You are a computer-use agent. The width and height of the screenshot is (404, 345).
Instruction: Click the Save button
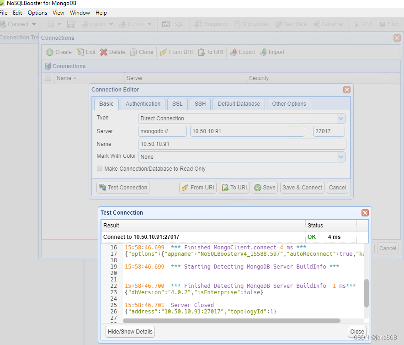tap(265, 188)
